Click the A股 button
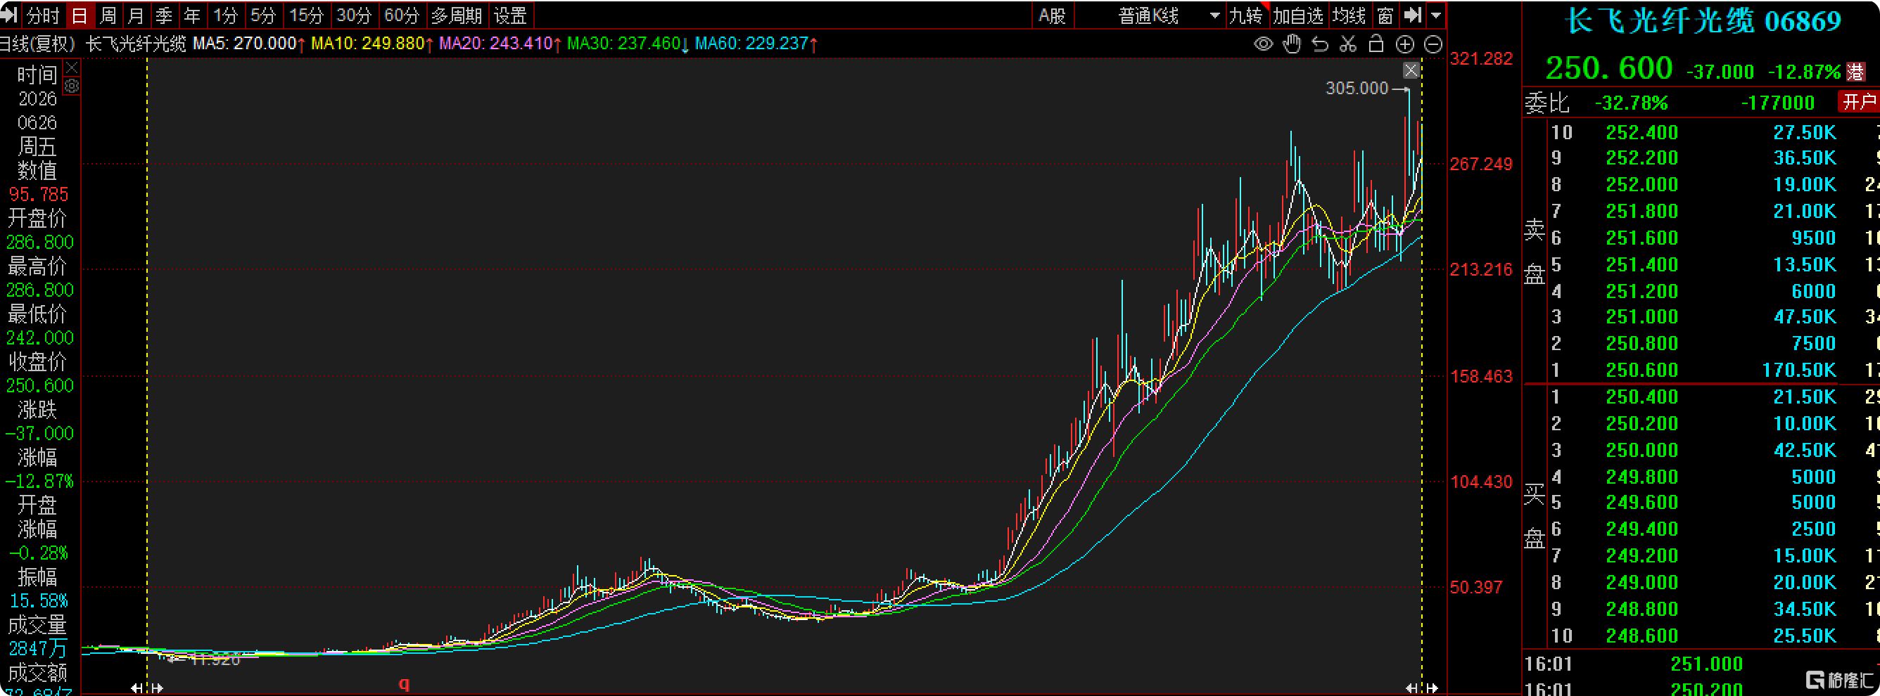 click(x=1053, y=15)
